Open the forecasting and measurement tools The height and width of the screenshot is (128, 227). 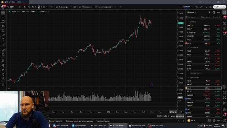point(3,31)
